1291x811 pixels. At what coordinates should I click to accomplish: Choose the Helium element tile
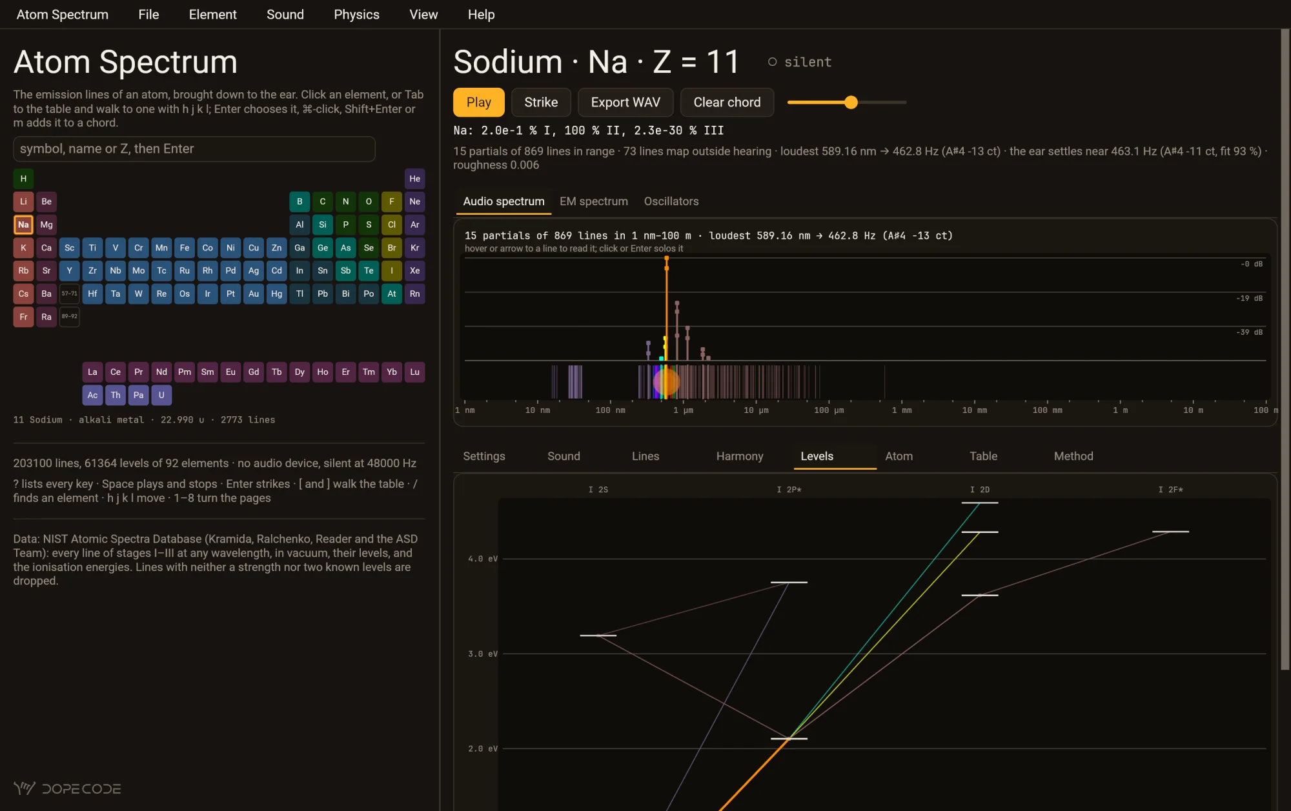[x=414, y=179]
